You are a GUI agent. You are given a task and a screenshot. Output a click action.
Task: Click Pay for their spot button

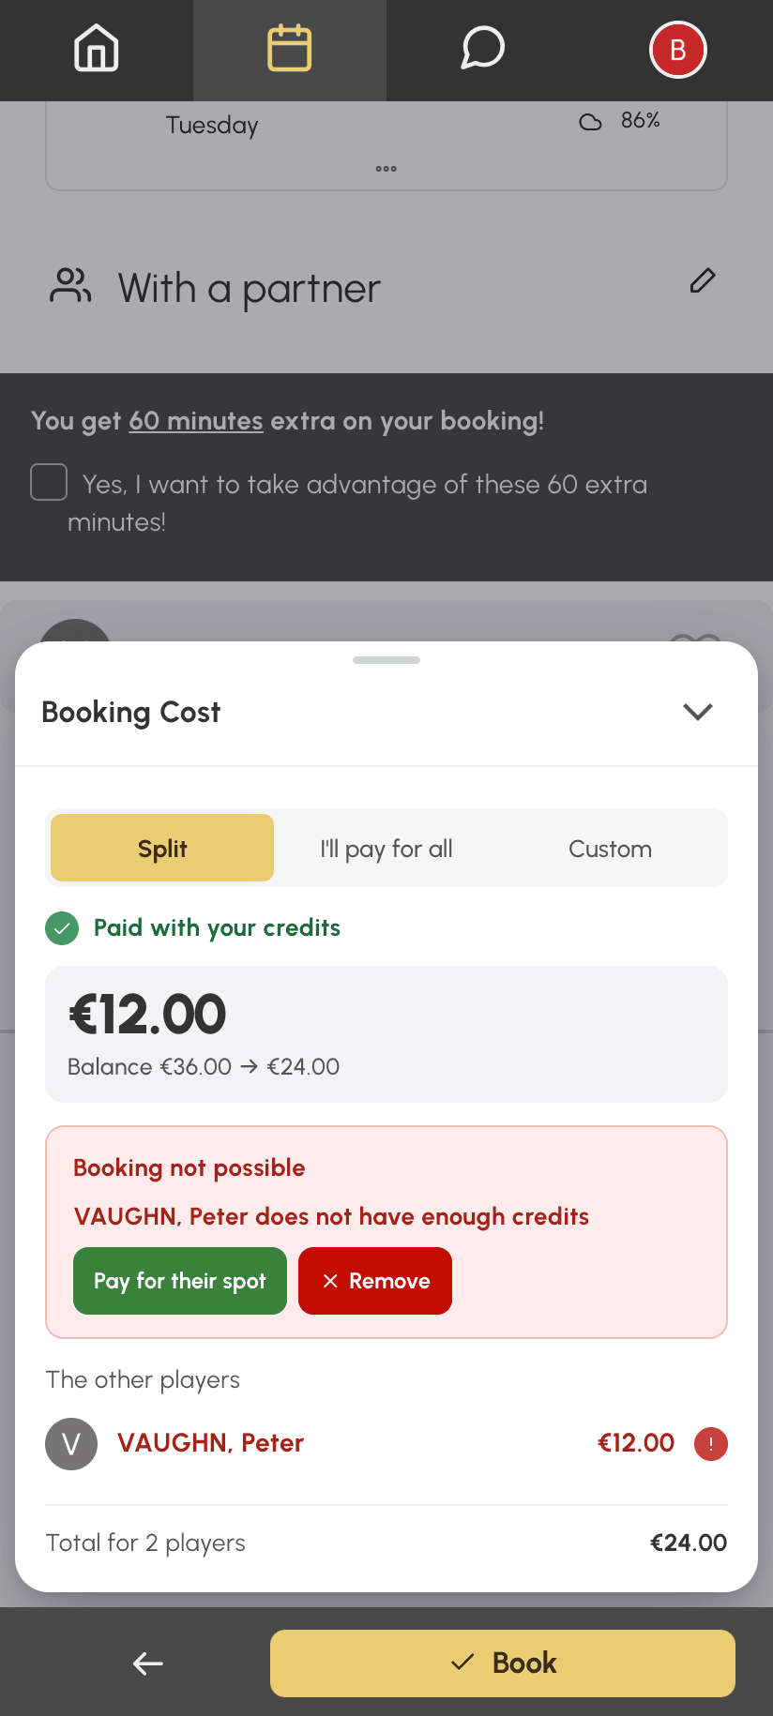[180, 1281]
